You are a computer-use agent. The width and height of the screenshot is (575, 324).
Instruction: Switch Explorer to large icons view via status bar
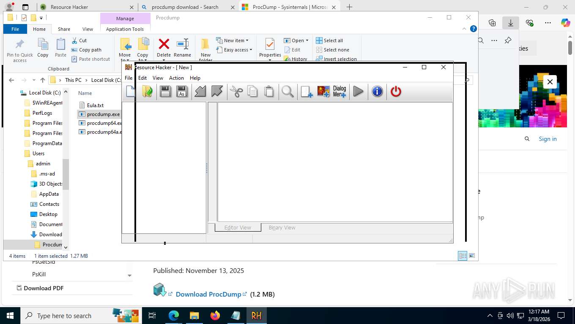(x=472, y=256)
